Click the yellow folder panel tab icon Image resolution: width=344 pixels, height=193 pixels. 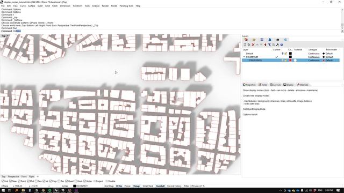254,40
